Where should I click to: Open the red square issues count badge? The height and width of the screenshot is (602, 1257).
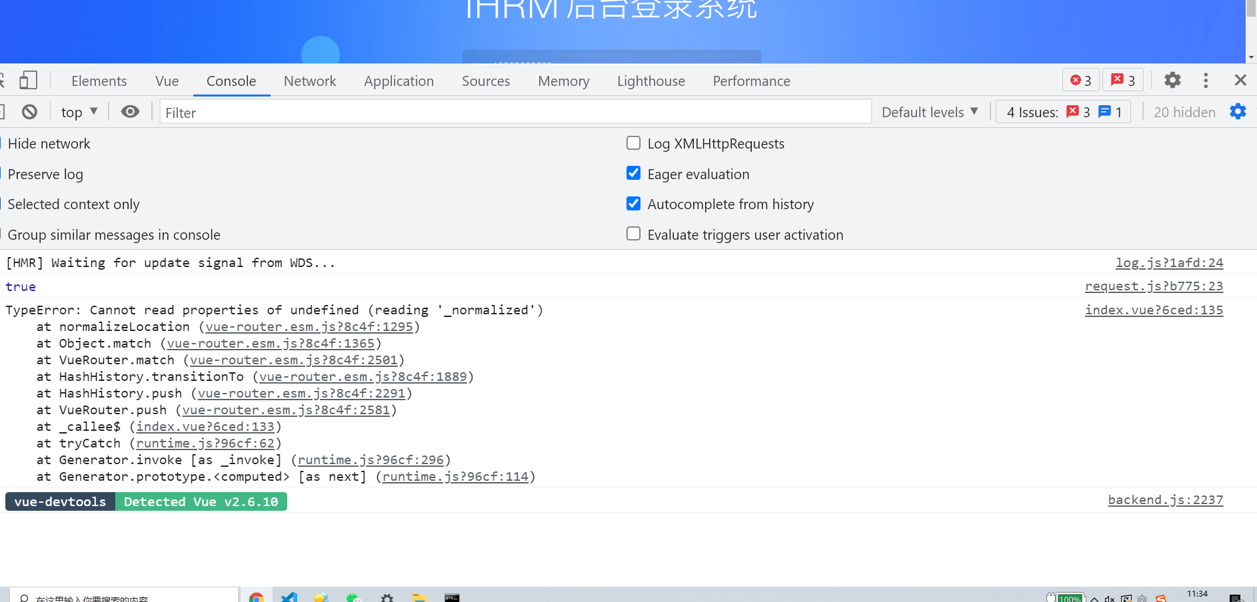click(x=1123, y=81)
